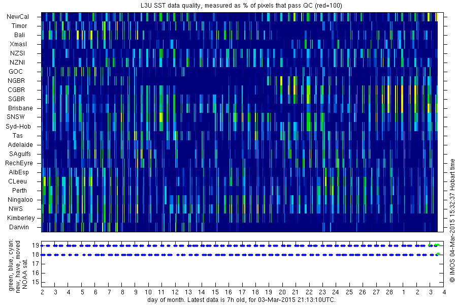Click NOAA satellite number 15 on axis
This screenshot has height=305, width=457.
pos(36,282)
